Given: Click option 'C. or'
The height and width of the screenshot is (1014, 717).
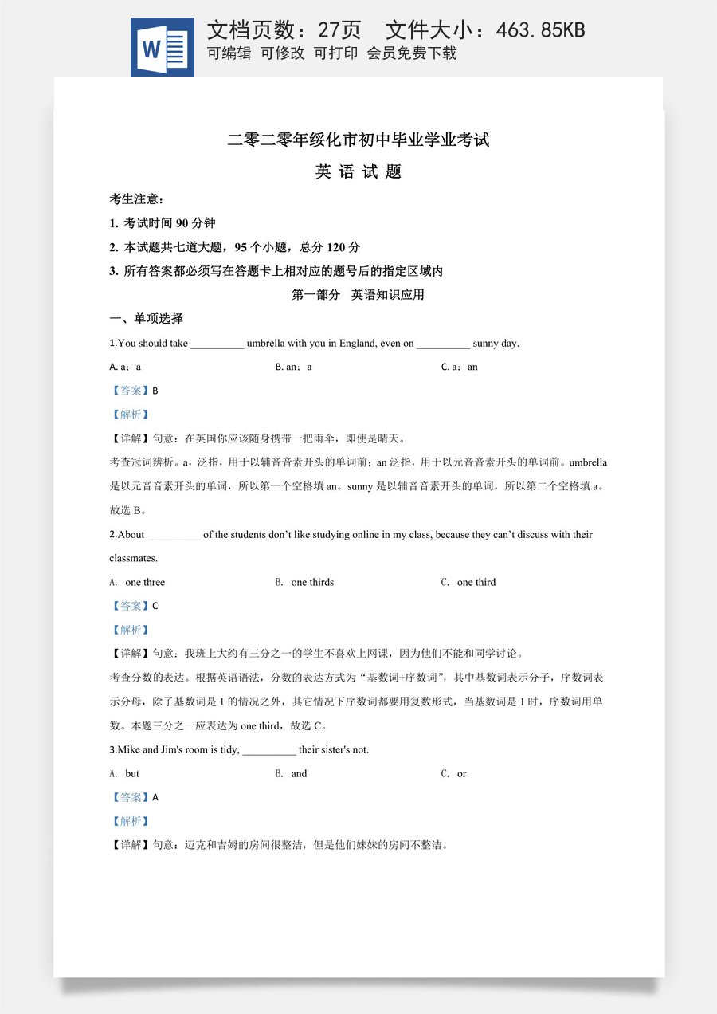Looking at the screenshot, I should pos(454,773).
